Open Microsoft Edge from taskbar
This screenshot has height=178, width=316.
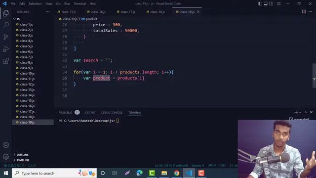click(139, 173)
